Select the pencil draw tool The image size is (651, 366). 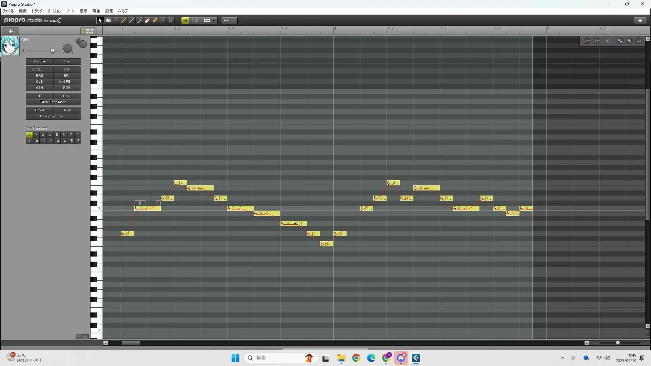(124, 20)
